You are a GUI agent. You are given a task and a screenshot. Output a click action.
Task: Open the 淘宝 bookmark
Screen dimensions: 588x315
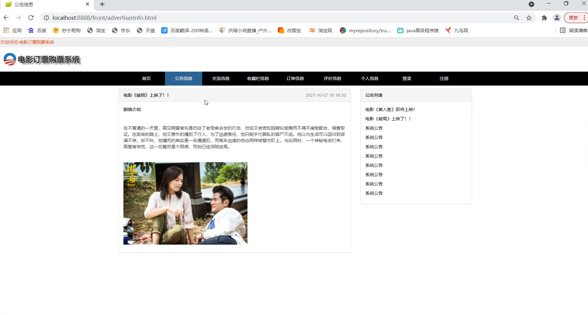click(x=96, y=30)
